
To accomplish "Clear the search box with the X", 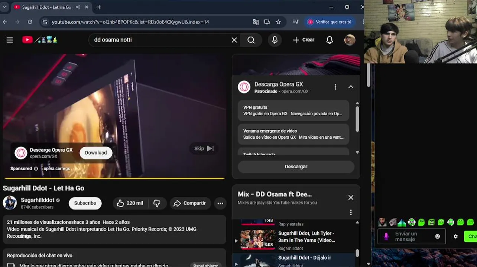I will click(x=234, y=40).
